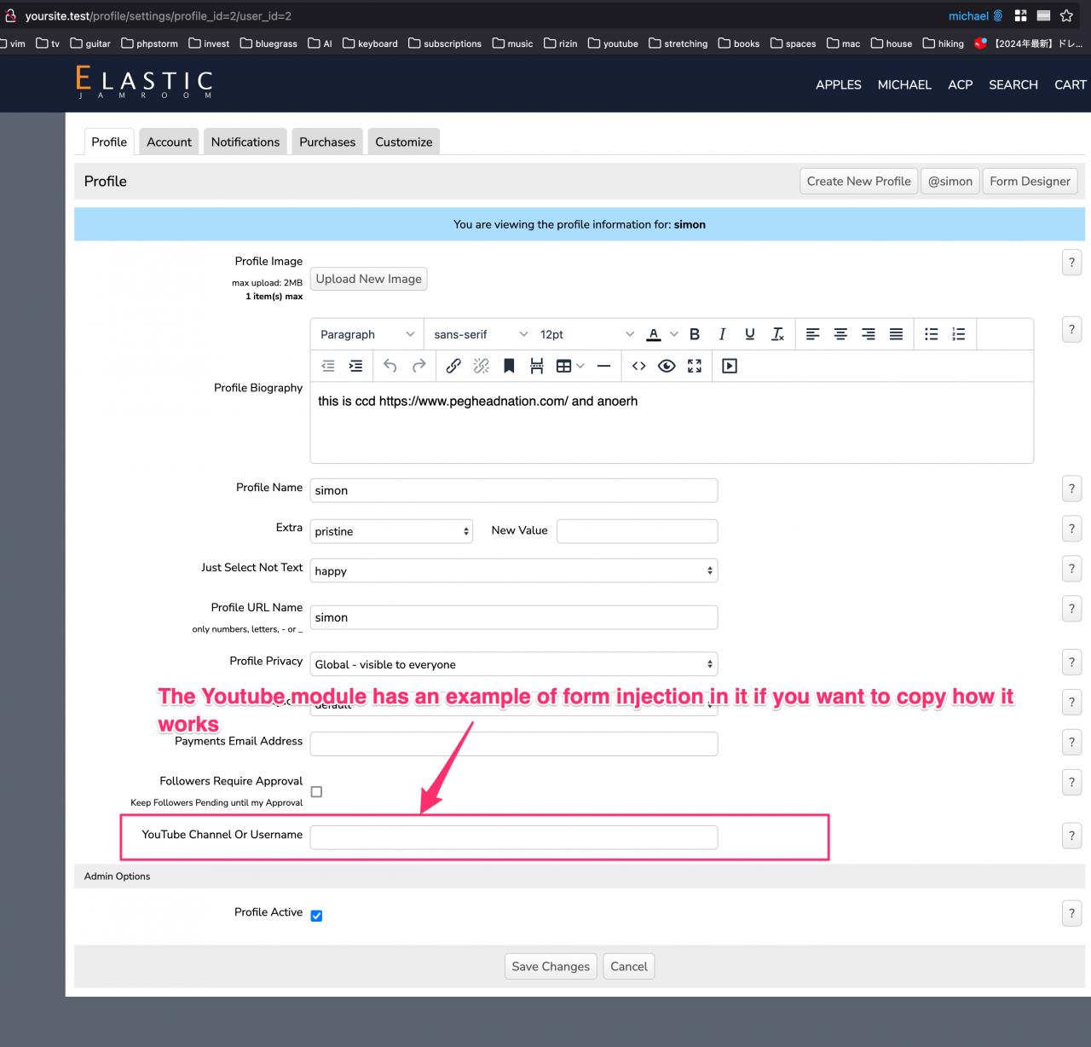Uncheck the Profile Active checkbox
The height and width of the screenshot is (1047, 1091).
(x=316, y=916)
